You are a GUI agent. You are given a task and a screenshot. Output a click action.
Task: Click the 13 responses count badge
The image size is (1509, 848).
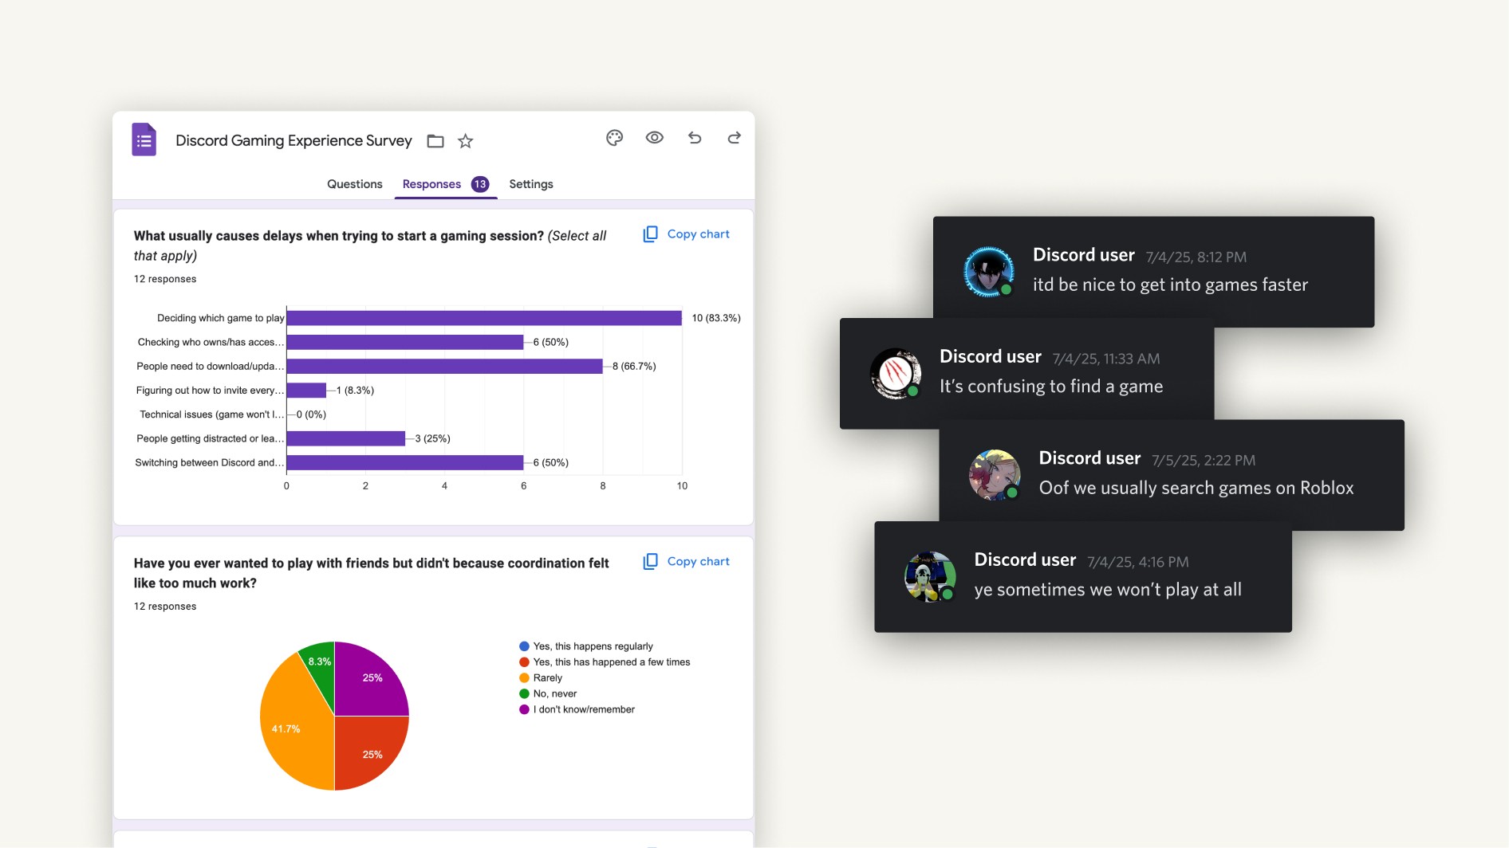click(x=480, y=184)
